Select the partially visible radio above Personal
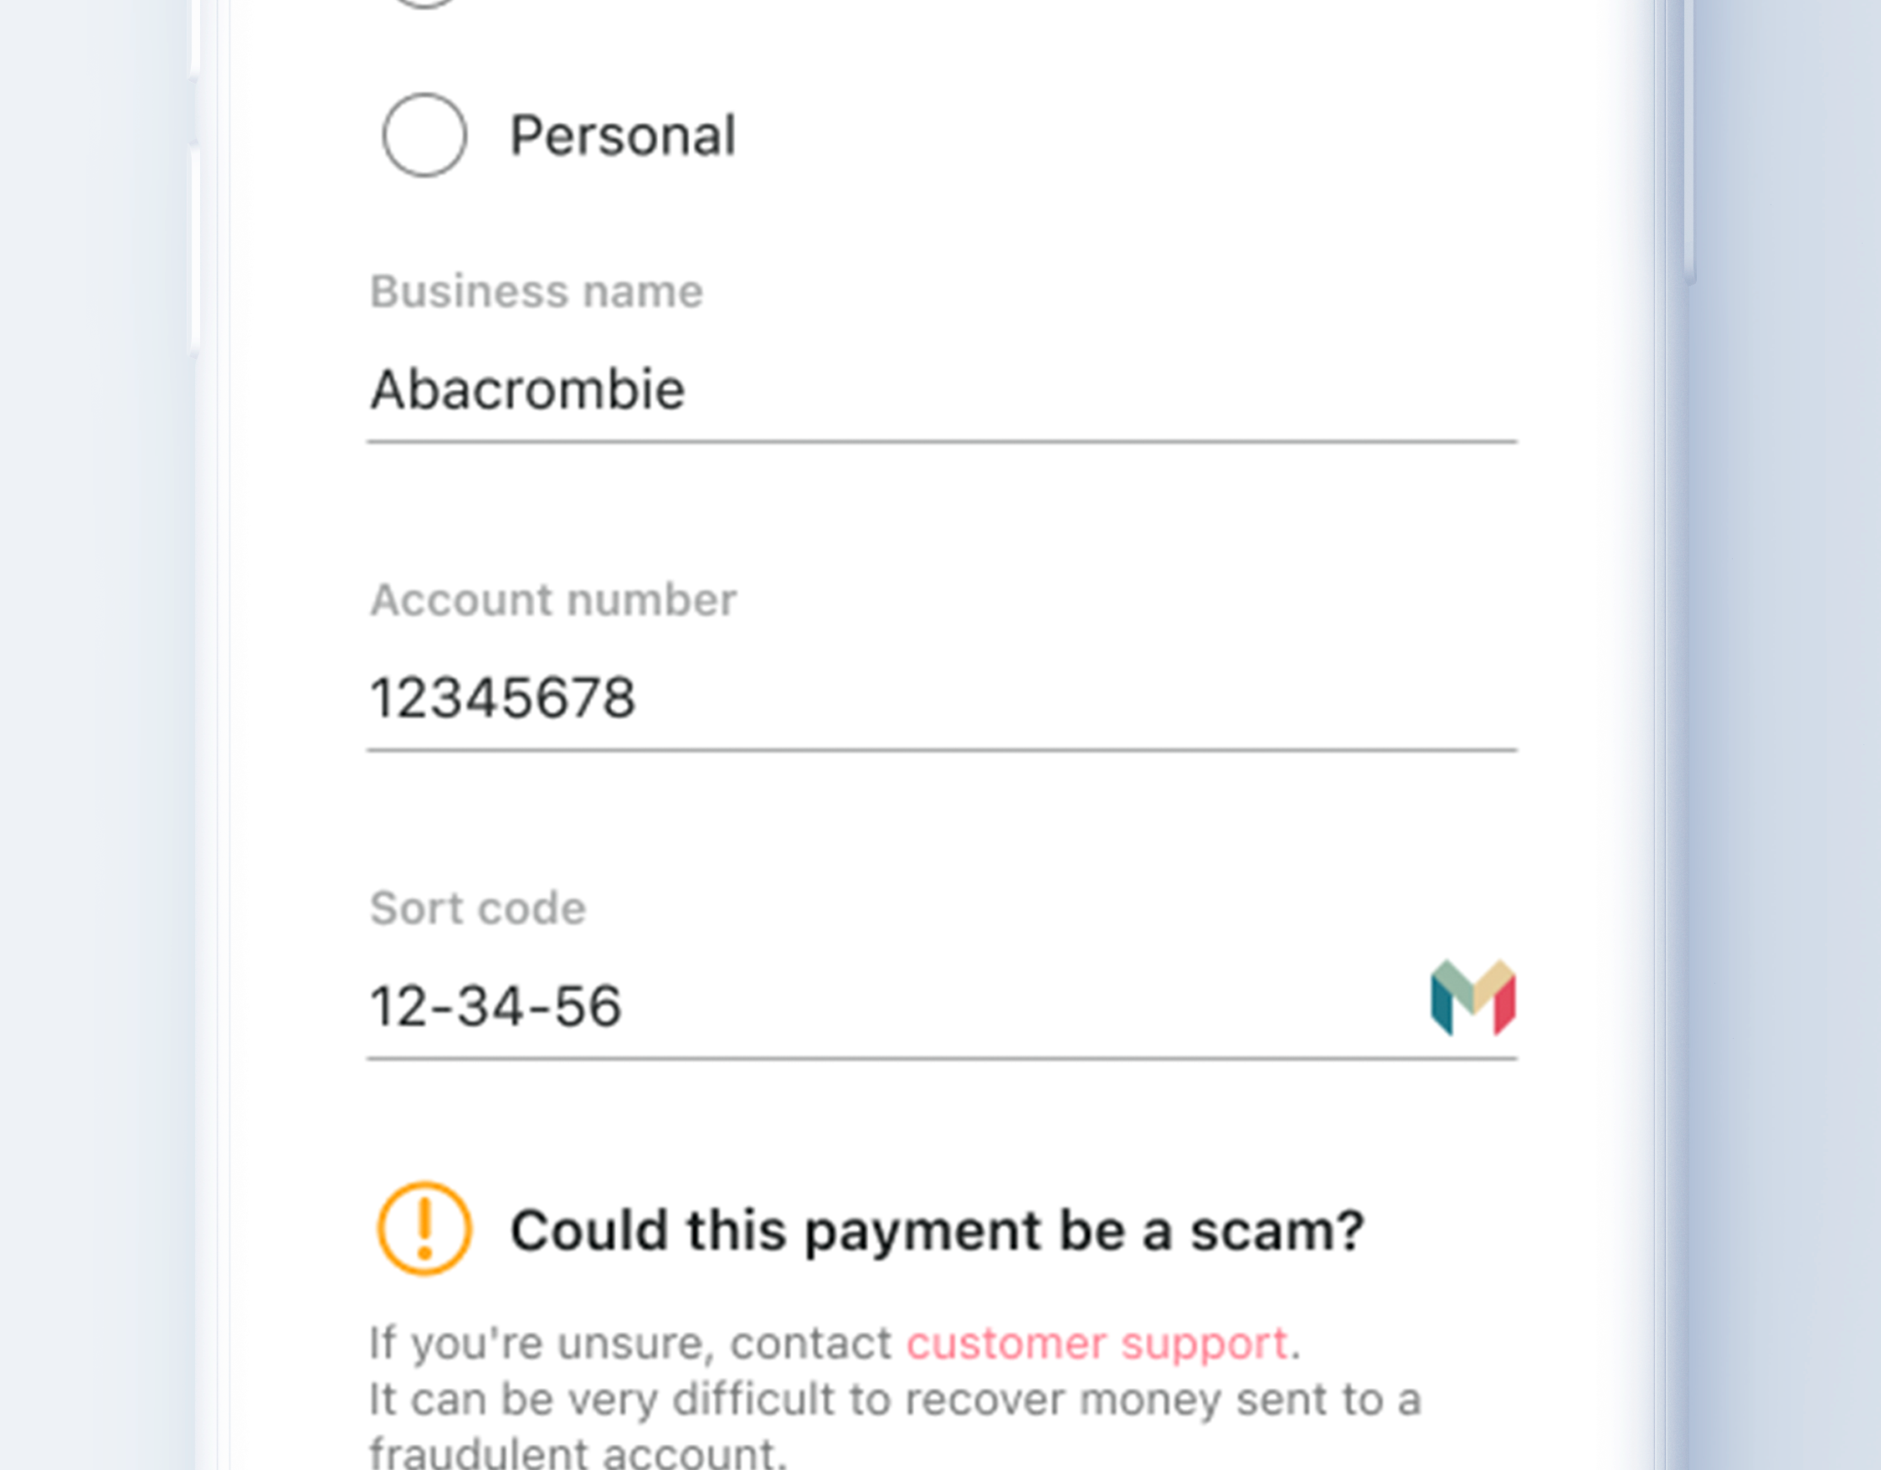 [424, 3]
